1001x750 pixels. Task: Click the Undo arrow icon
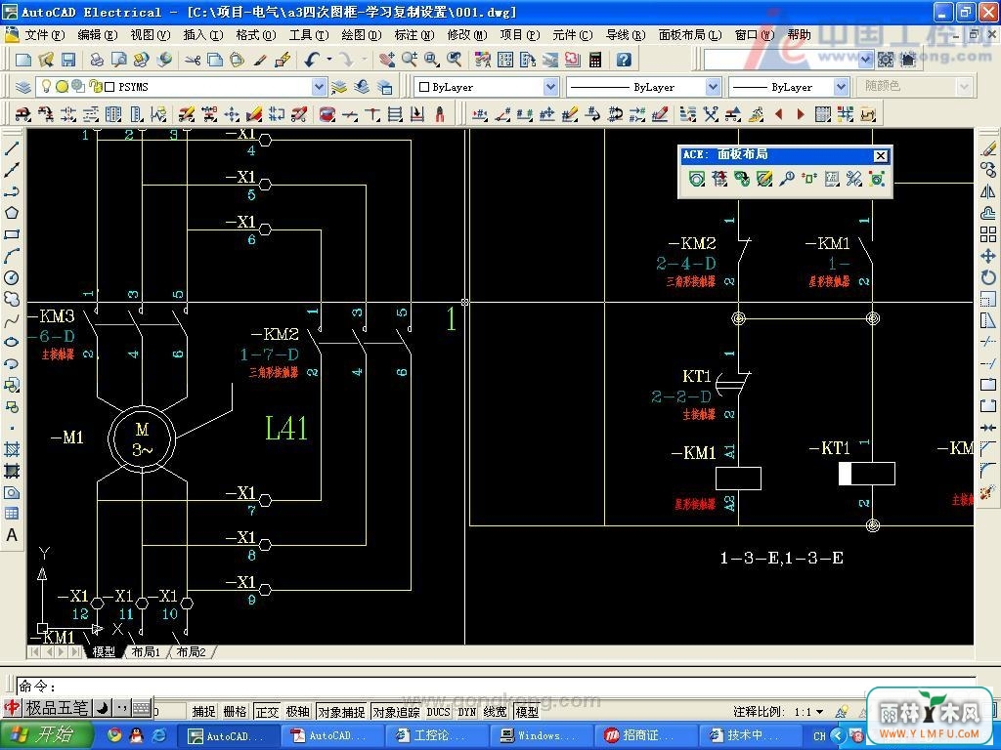(x=312, y=60)
